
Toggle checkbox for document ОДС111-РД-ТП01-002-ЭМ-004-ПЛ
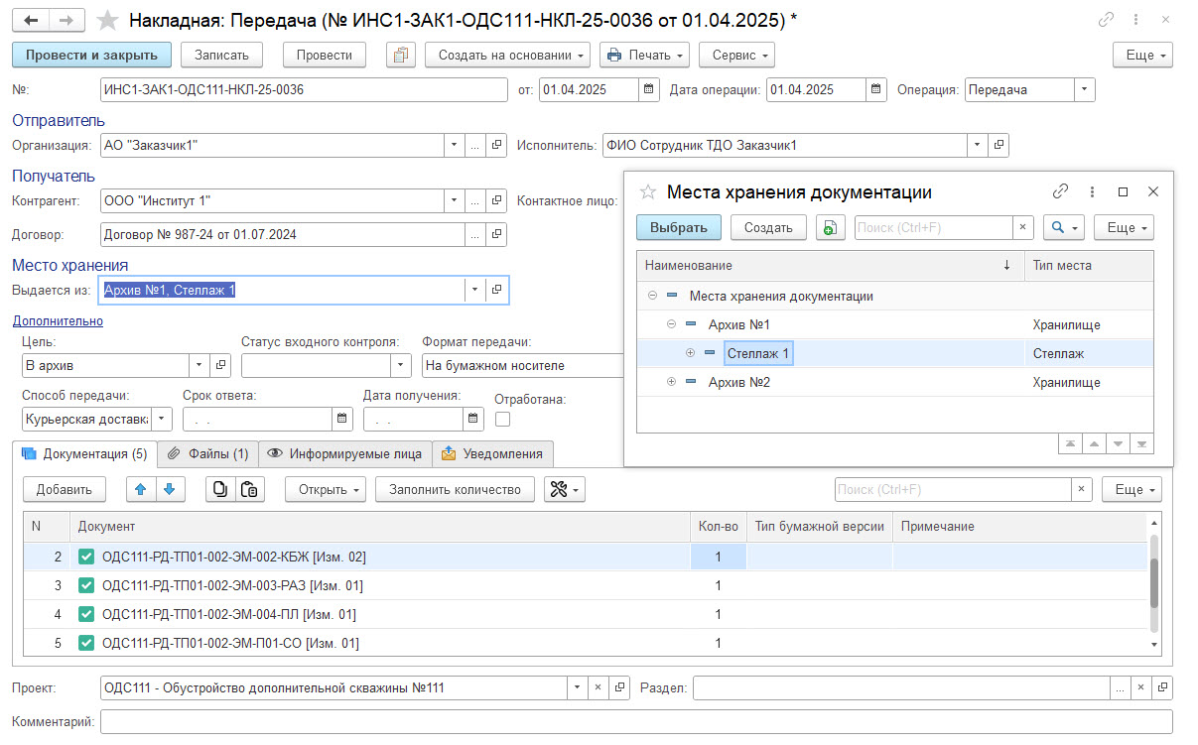click(x=86, y=614)
